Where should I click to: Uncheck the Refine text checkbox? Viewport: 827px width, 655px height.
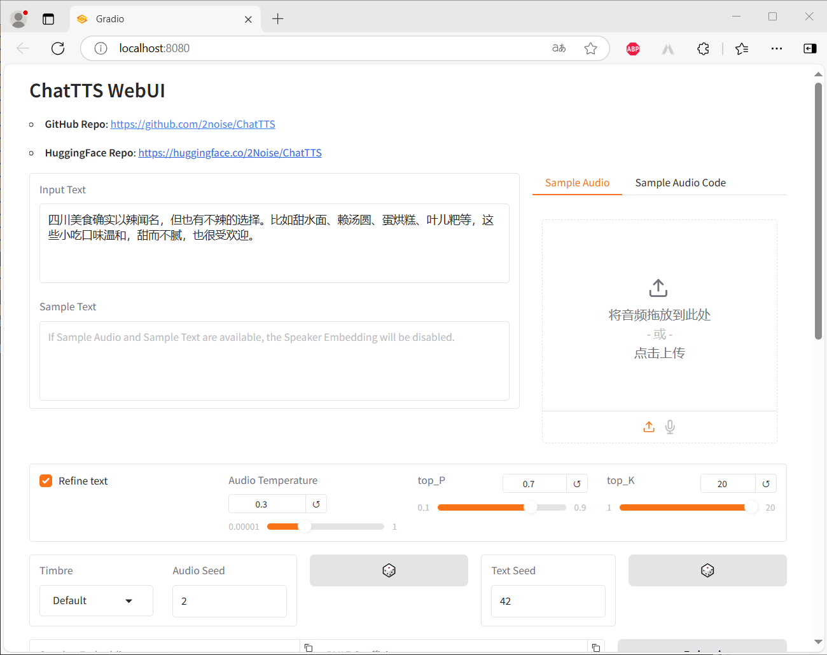click(x=46, y=481)
